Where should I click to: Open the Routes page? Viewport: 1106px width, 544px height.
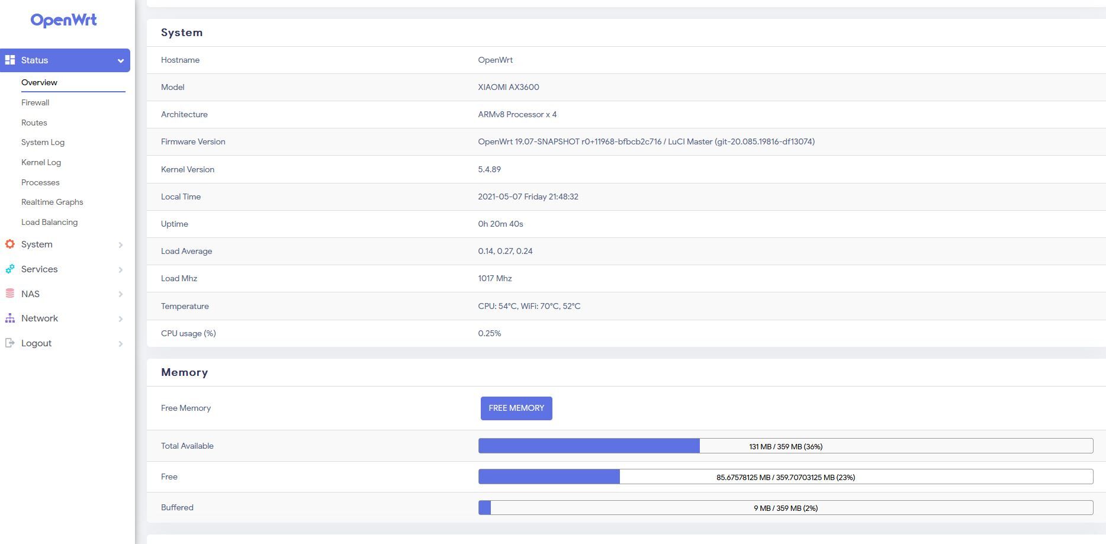(34, 123)
